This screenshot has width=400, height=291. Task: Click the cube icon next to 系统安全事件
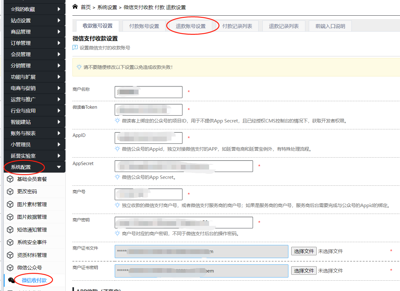[x=11, y=242]
